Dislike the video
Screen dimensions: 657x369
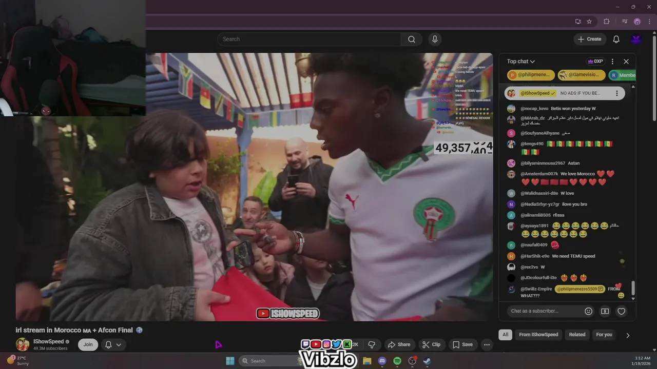[372, 344]
